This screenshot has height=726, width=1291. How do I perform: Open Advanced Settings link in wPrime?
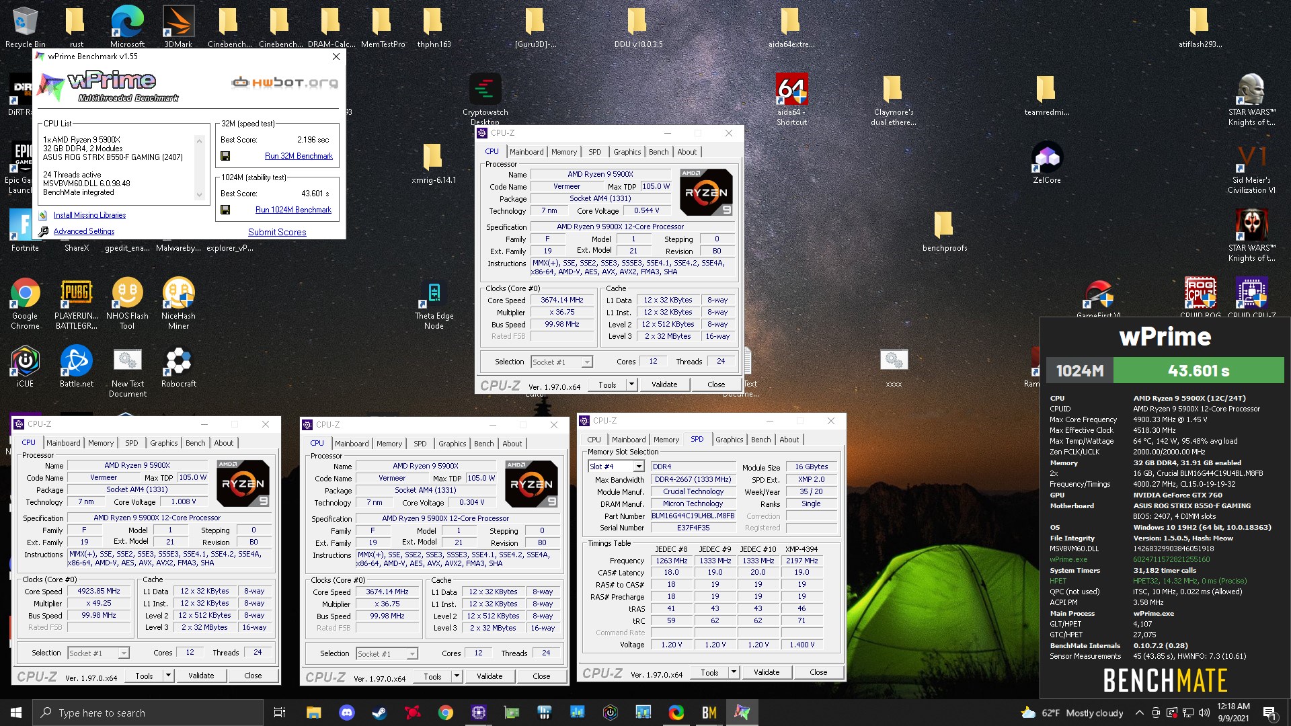[x=84, y=231]
